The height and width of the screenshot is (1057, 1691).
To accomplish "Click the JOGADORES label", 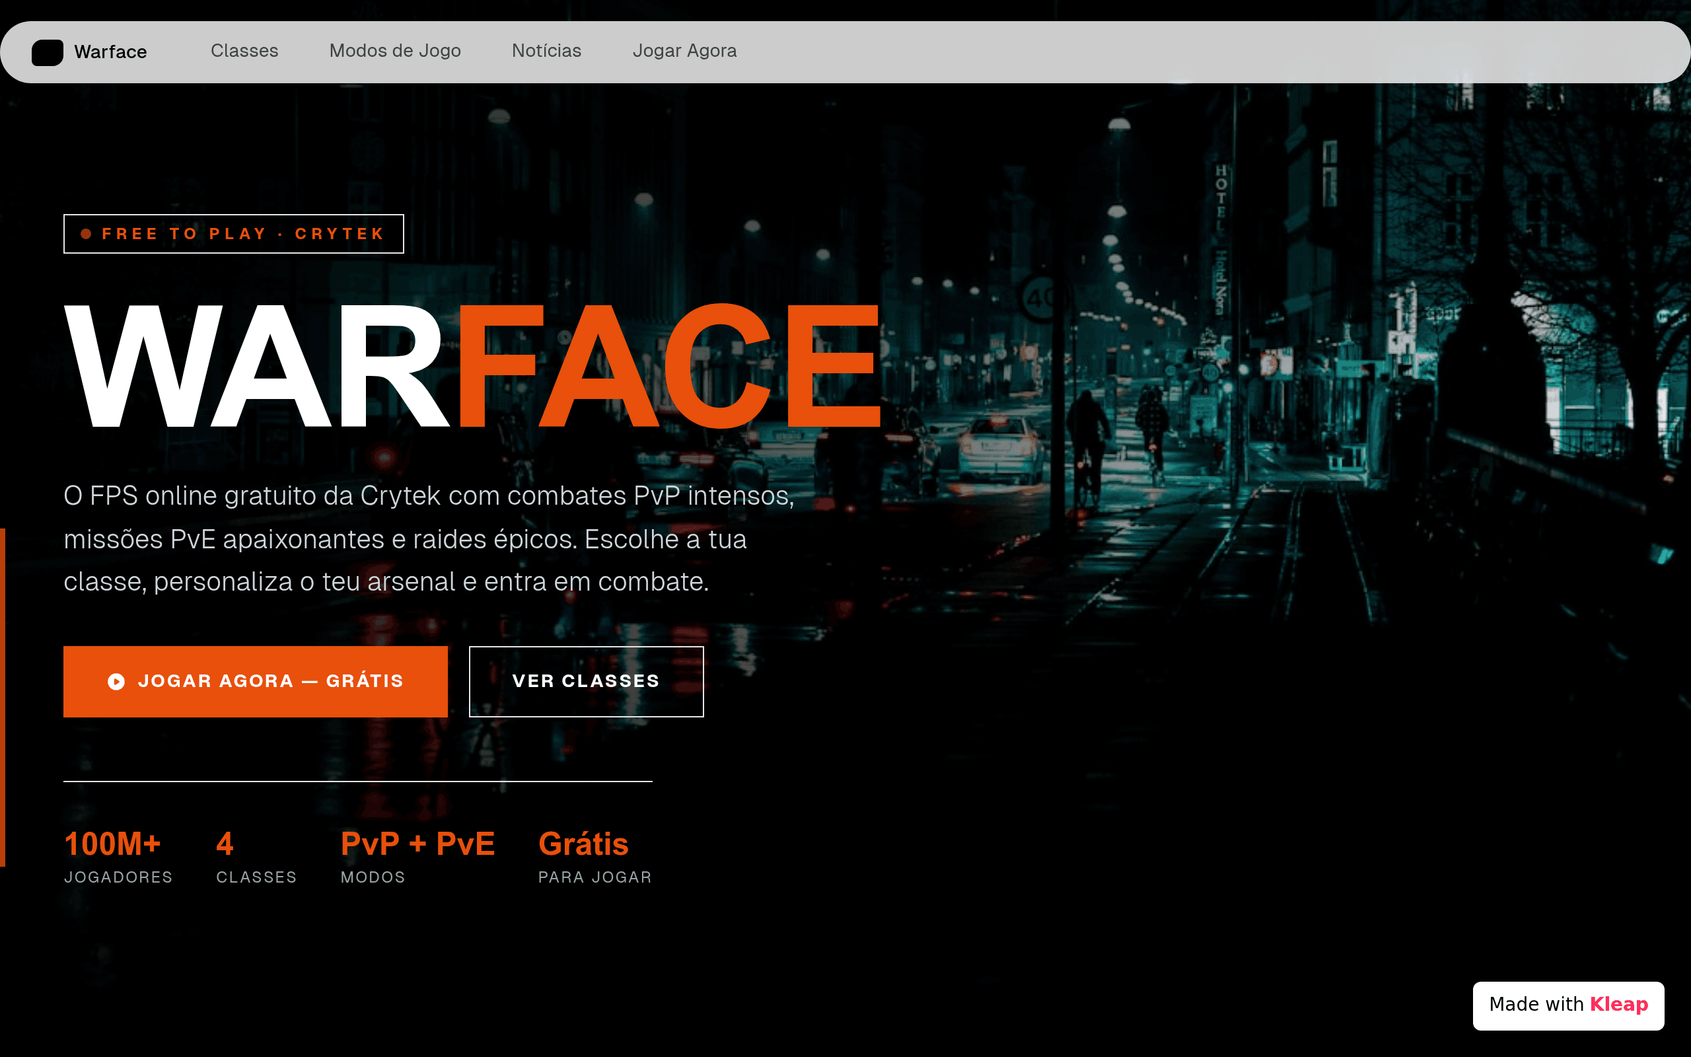I will [x=118, y=877].
